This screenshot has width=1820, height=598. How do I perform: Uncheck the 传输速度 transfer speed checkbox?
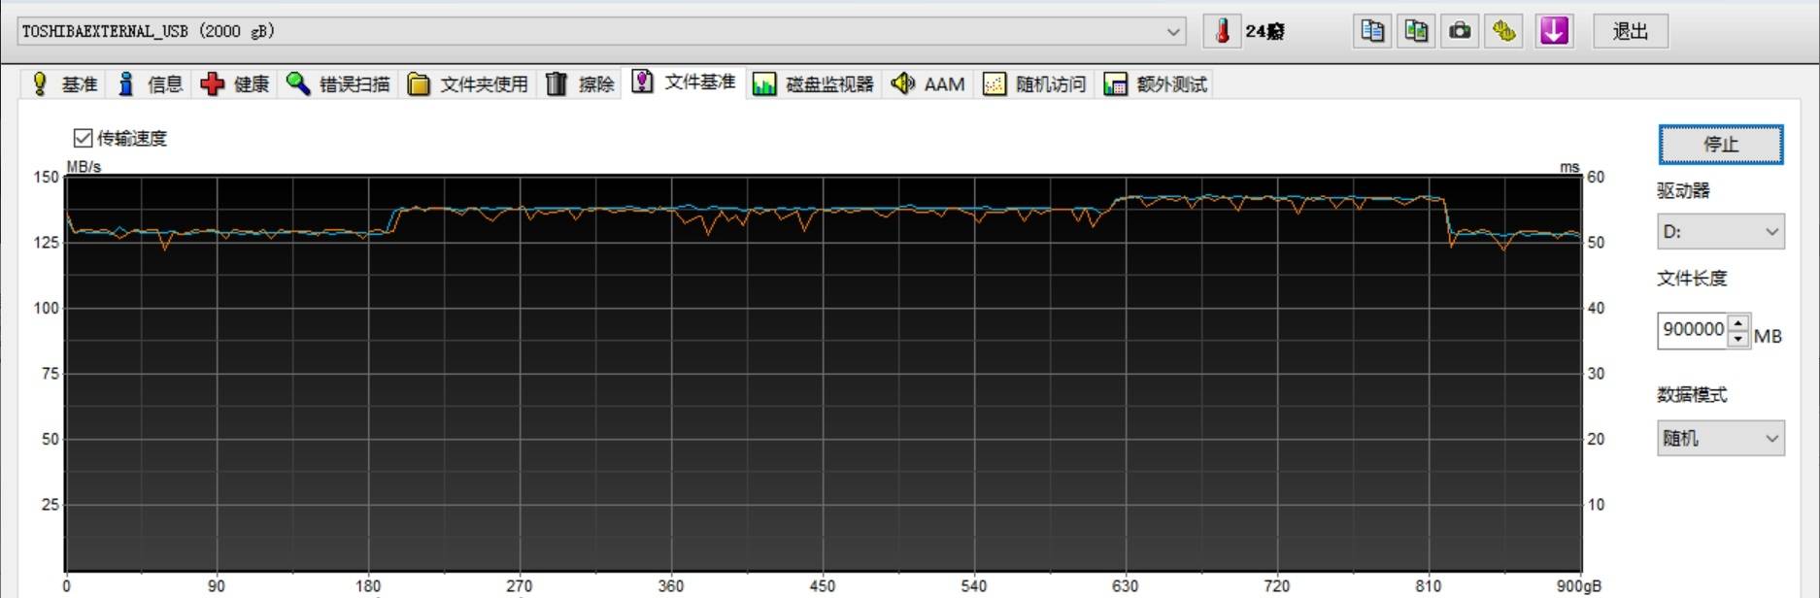point(84,138)
